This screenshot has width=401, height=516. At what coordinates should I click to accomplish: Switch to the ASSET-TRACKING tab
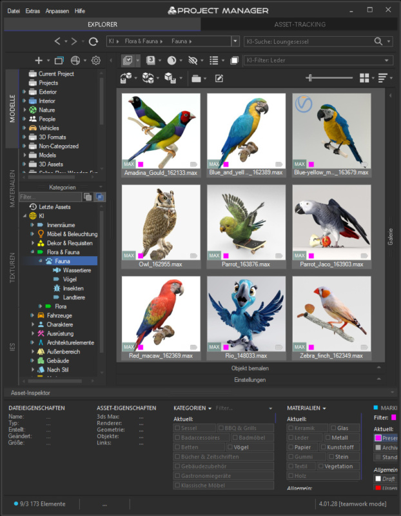300,25
